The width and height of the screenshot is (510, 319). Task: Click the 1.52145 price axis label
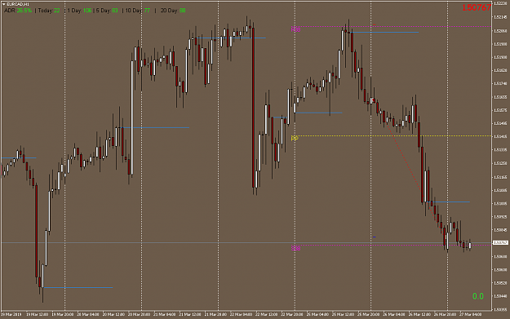click(x=500, y=17)
